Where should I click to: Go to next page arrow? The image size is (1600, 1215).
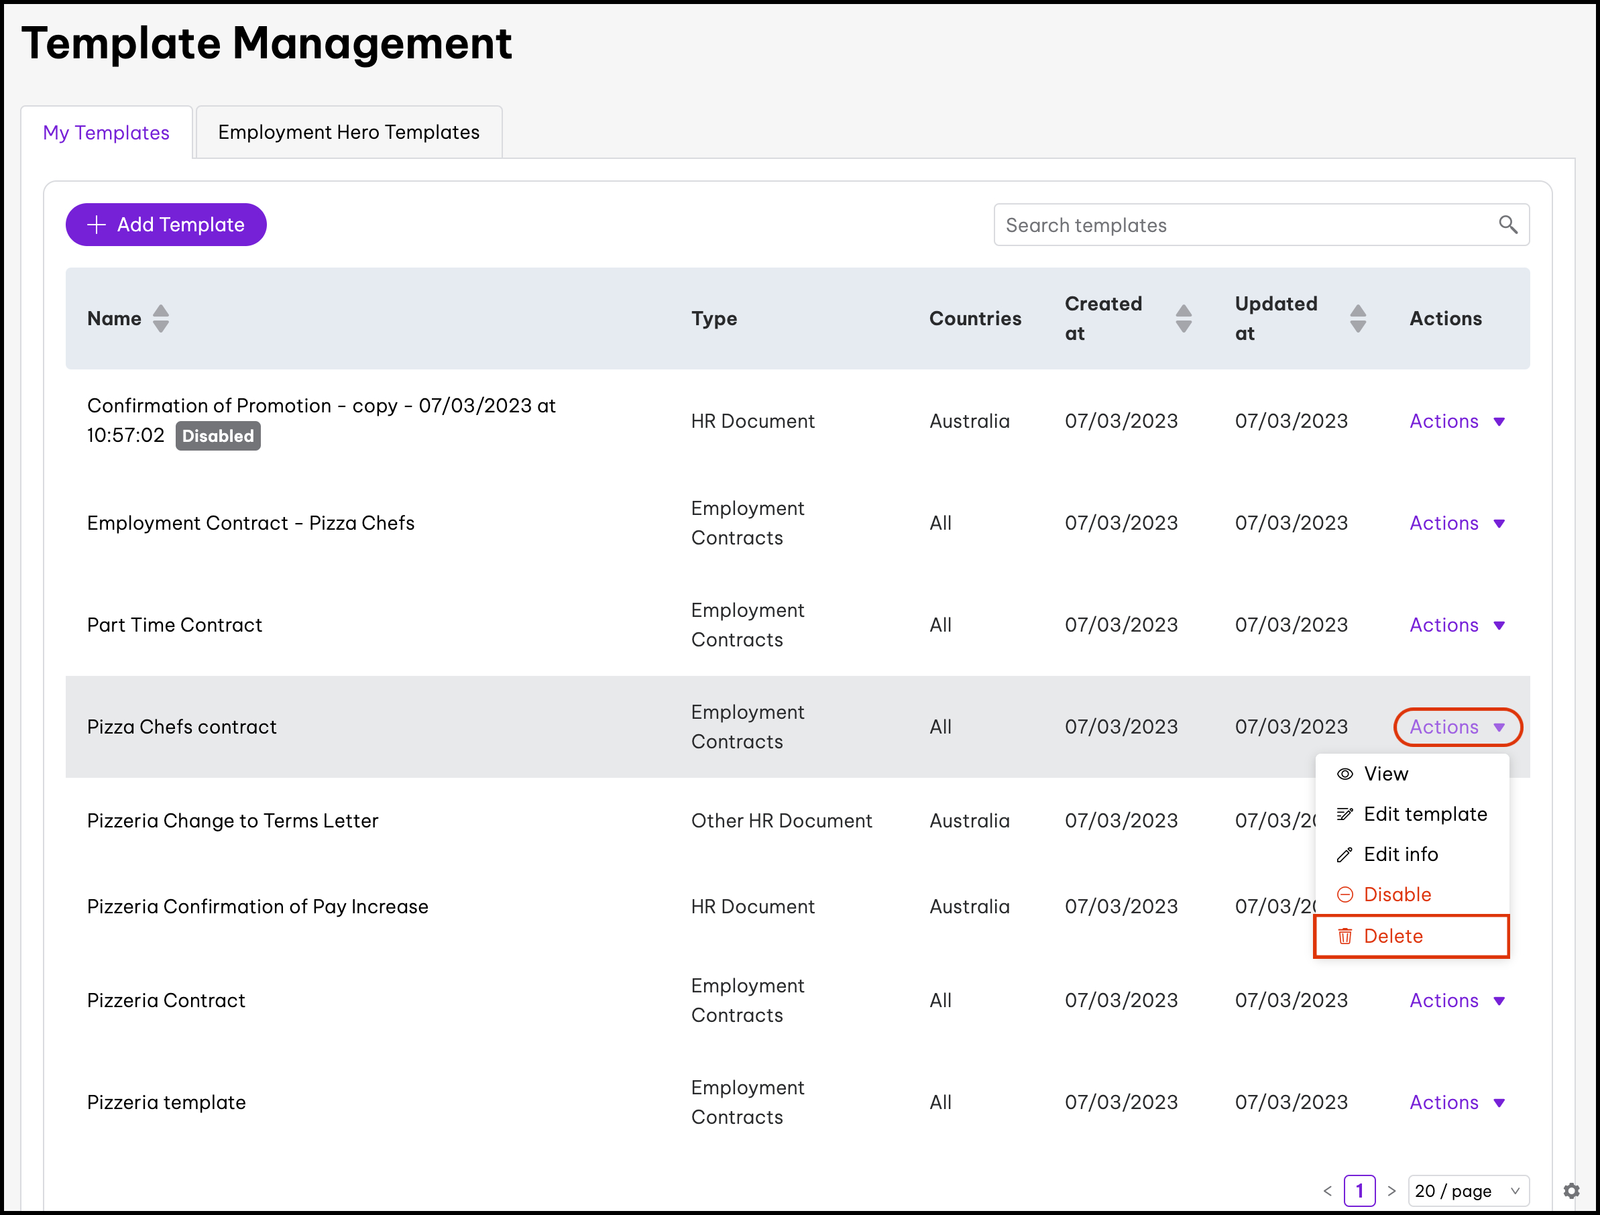[x=1391, y=1190]
